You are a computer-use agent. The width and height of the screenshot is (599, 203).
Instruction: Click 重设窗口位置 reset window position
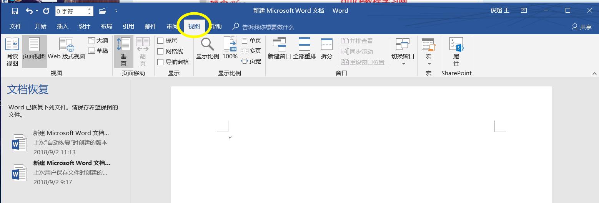(x=363, y=62)
